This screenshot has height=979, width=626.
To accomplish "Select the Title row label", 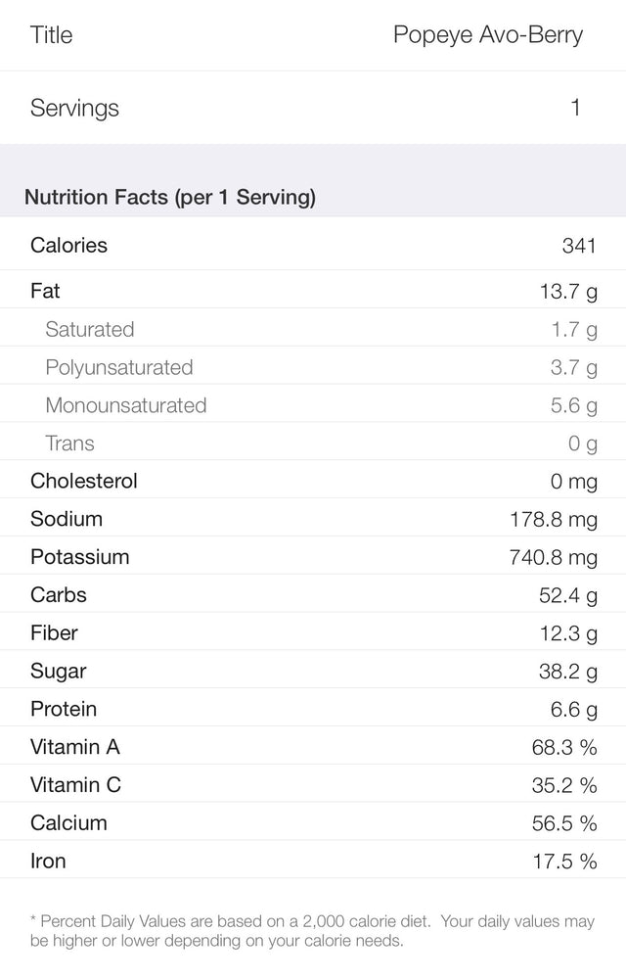I will [x=51, y=35].
